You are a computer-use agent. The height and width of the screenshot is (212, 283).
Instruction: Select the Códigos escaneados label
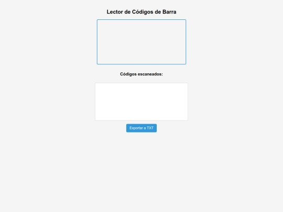click(x=141, y=74)
